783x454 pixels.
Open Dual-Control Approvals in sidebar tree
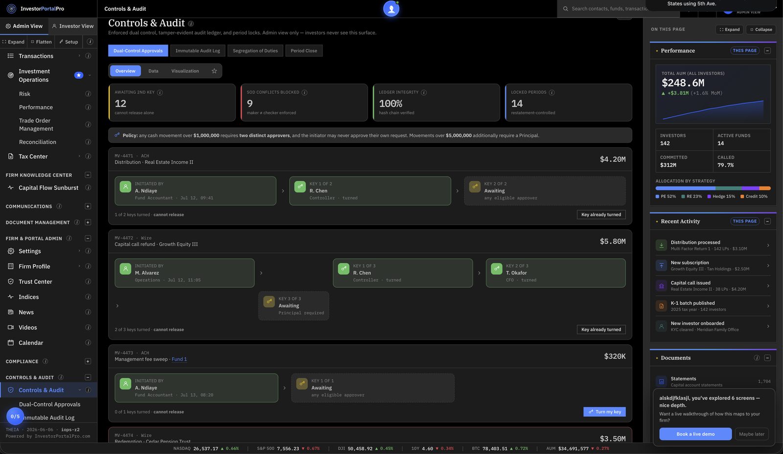49,405
